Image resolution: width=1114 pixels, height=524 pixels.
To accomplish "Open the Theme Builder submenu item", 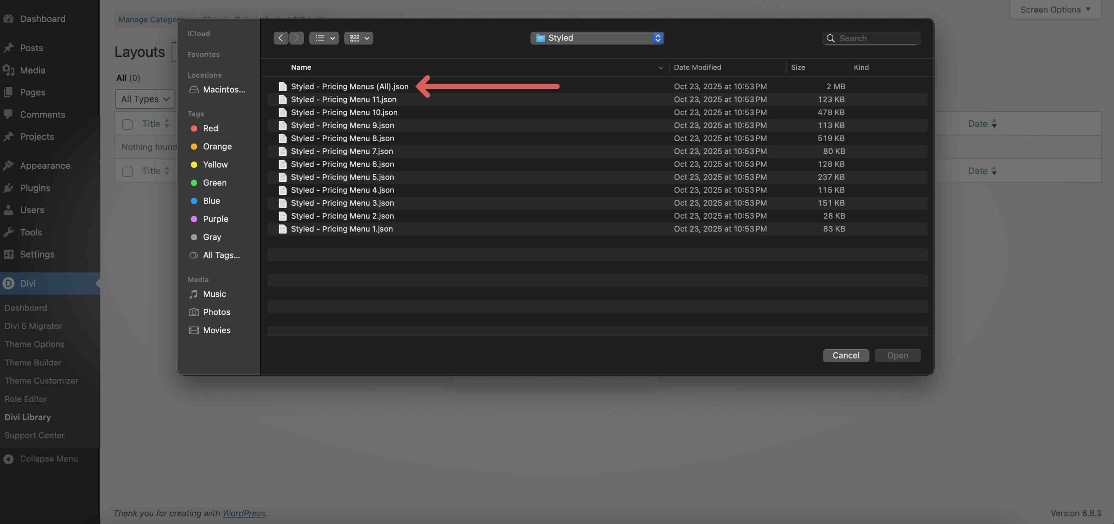I will (33, 363).
